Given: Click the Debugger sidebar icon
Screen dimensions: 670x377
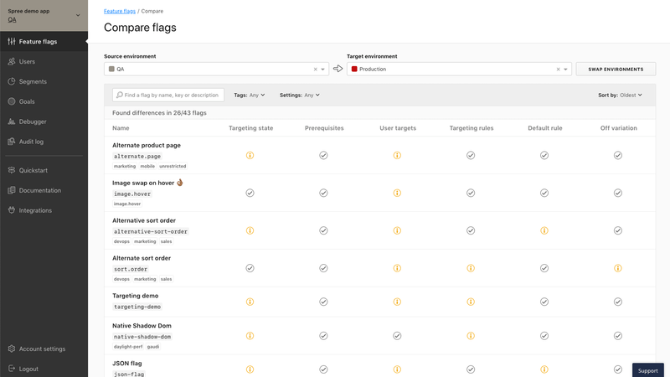Looking at the screenshot, I should (x=12, y=121).
